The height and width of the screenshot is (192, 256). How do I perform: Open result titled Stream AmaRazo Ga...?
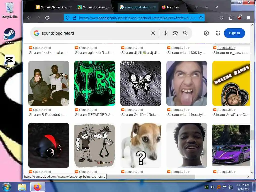point(232,115)
